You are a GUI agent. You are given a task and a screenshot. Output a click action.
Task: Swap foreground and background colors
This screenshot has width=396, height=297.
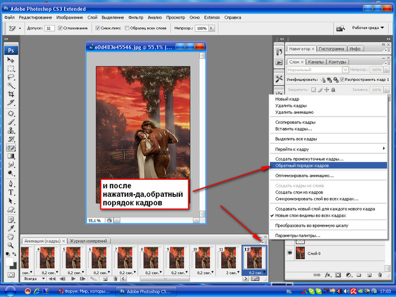pyautogui.click(x=14, y=254)
